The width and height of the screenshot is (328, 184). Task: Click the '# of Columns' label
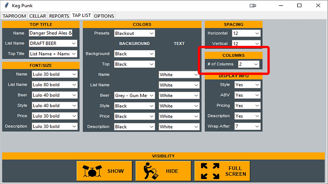(x=220, y=64)
